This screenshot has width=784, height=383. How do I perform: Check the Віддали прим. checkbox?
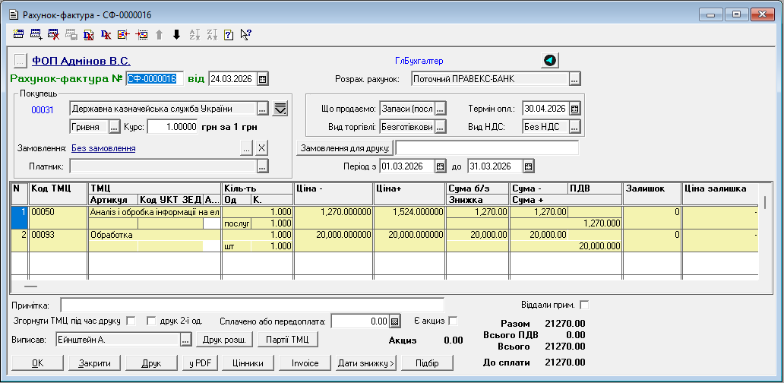click(584, 305)
